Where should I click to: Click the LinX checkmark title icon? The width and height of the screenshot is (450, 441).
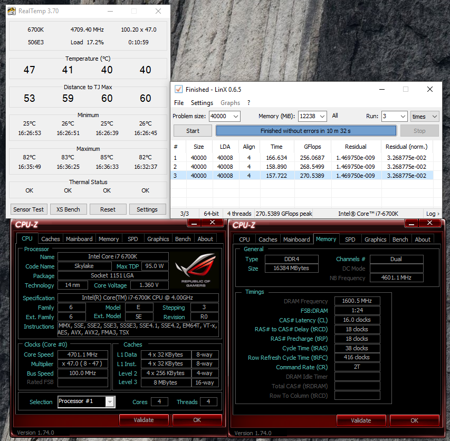coord(178,89)
